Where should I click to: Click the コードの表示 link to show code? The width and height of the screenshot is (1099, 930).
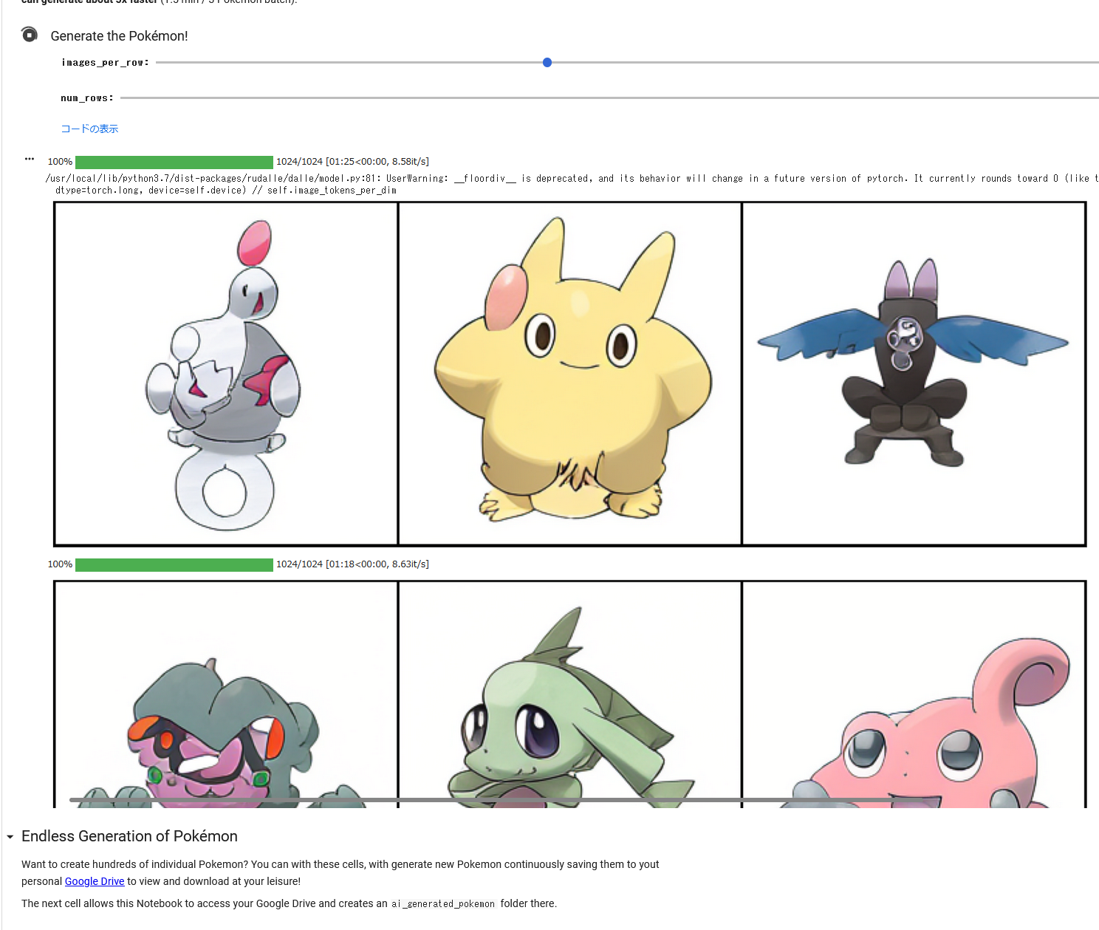pos(89,129)
